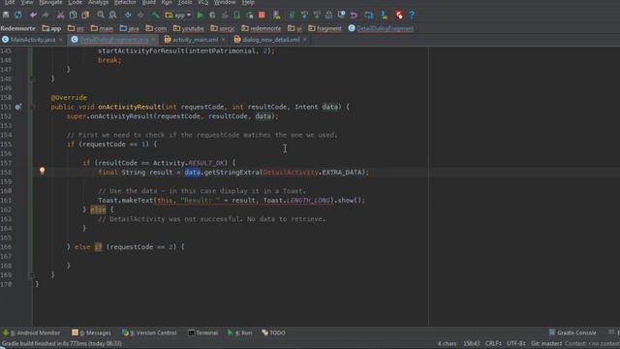Click the override gutter marker on line 151
Screen dimensions: 620x349
tap(17, 107)
